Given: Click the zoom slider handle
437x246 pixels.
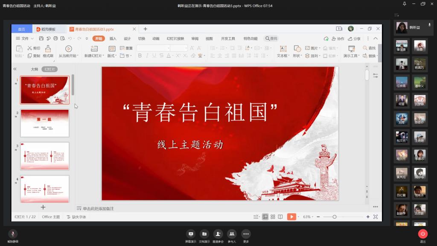Looking at the screenshot, I should [335, 217].
